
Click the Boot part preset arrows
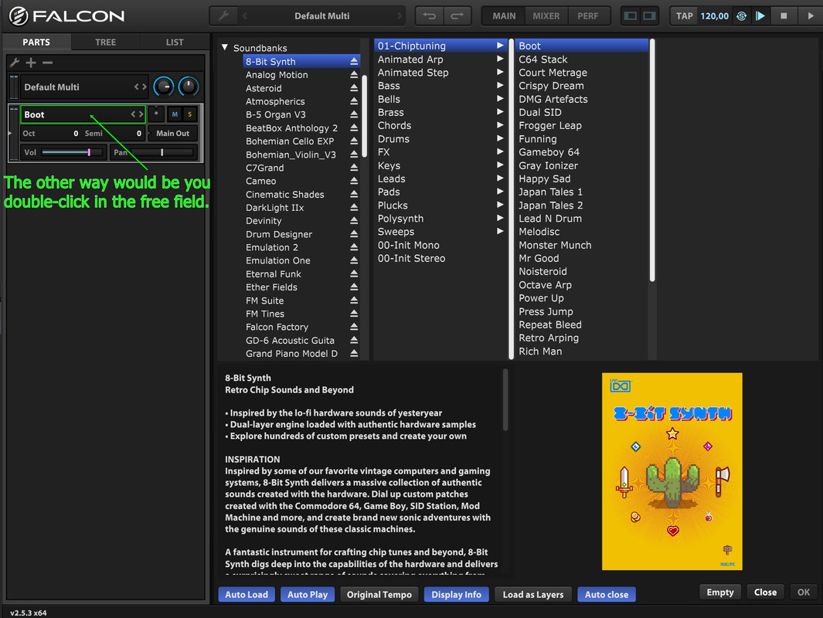pyautogui.click(x=137, y=114)
